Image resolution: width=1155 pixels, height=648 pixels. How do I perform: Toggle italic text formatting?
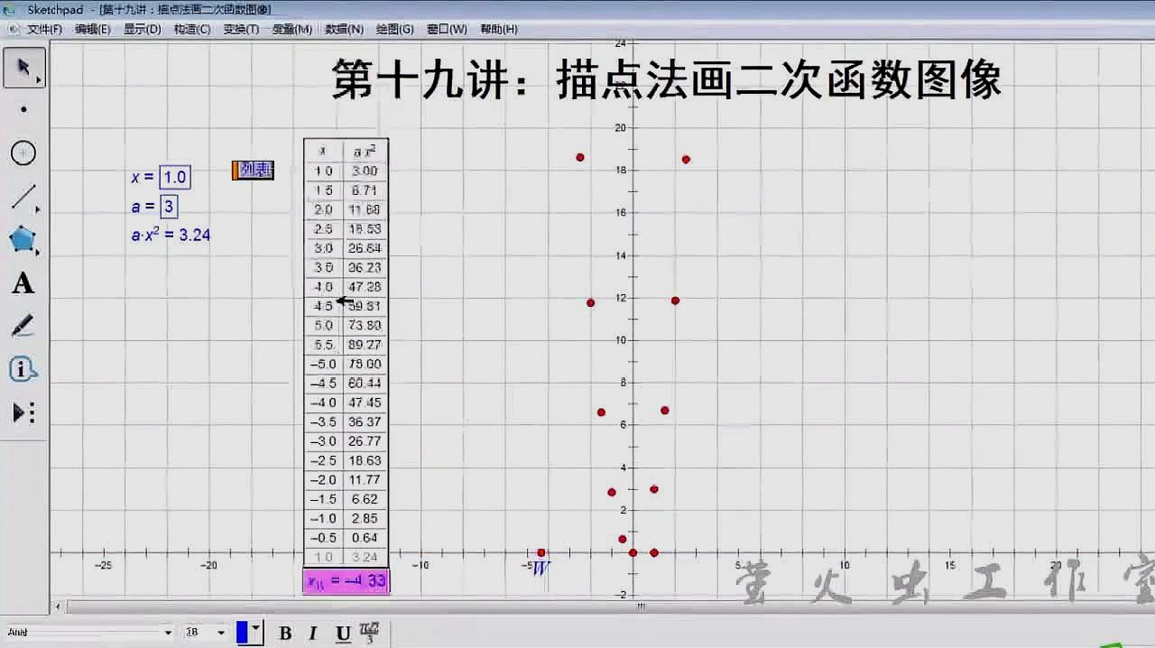(x=312, y=634)
